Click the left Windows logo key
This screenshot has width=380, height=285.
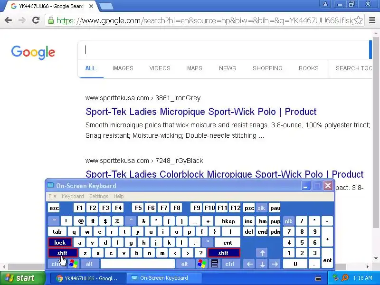coord(73,264)
